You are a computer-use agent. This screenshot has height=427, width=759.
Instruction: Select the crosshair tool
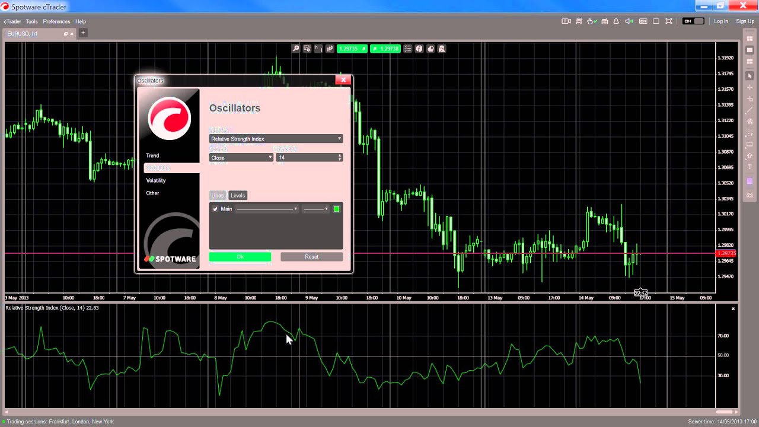pyautogui.click(x=750, y=87)
